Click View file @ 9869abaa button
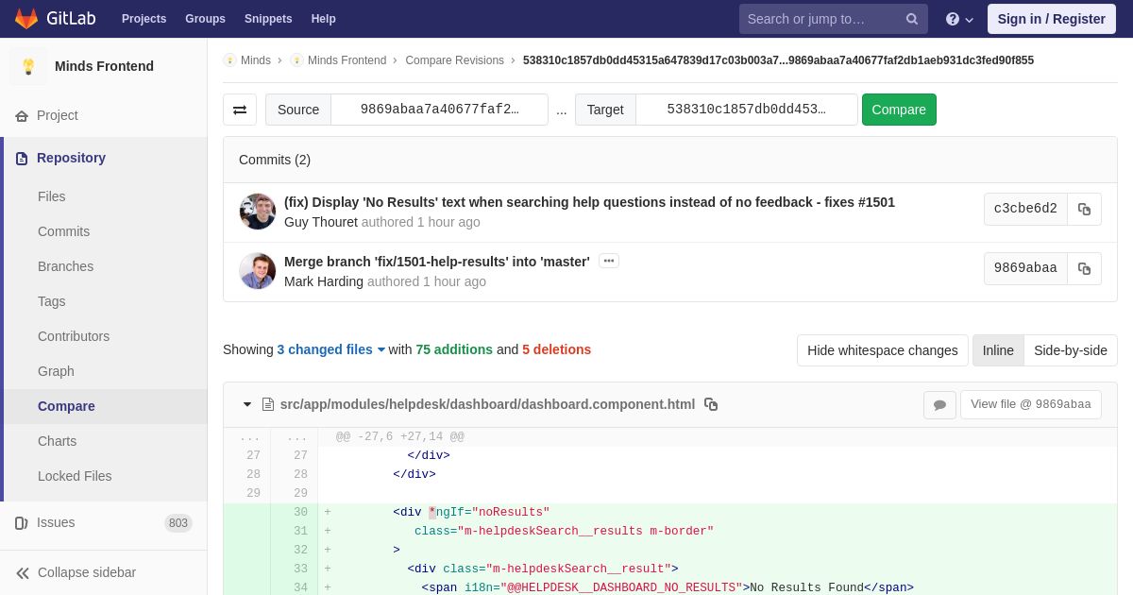 [x=1030, y=404]
